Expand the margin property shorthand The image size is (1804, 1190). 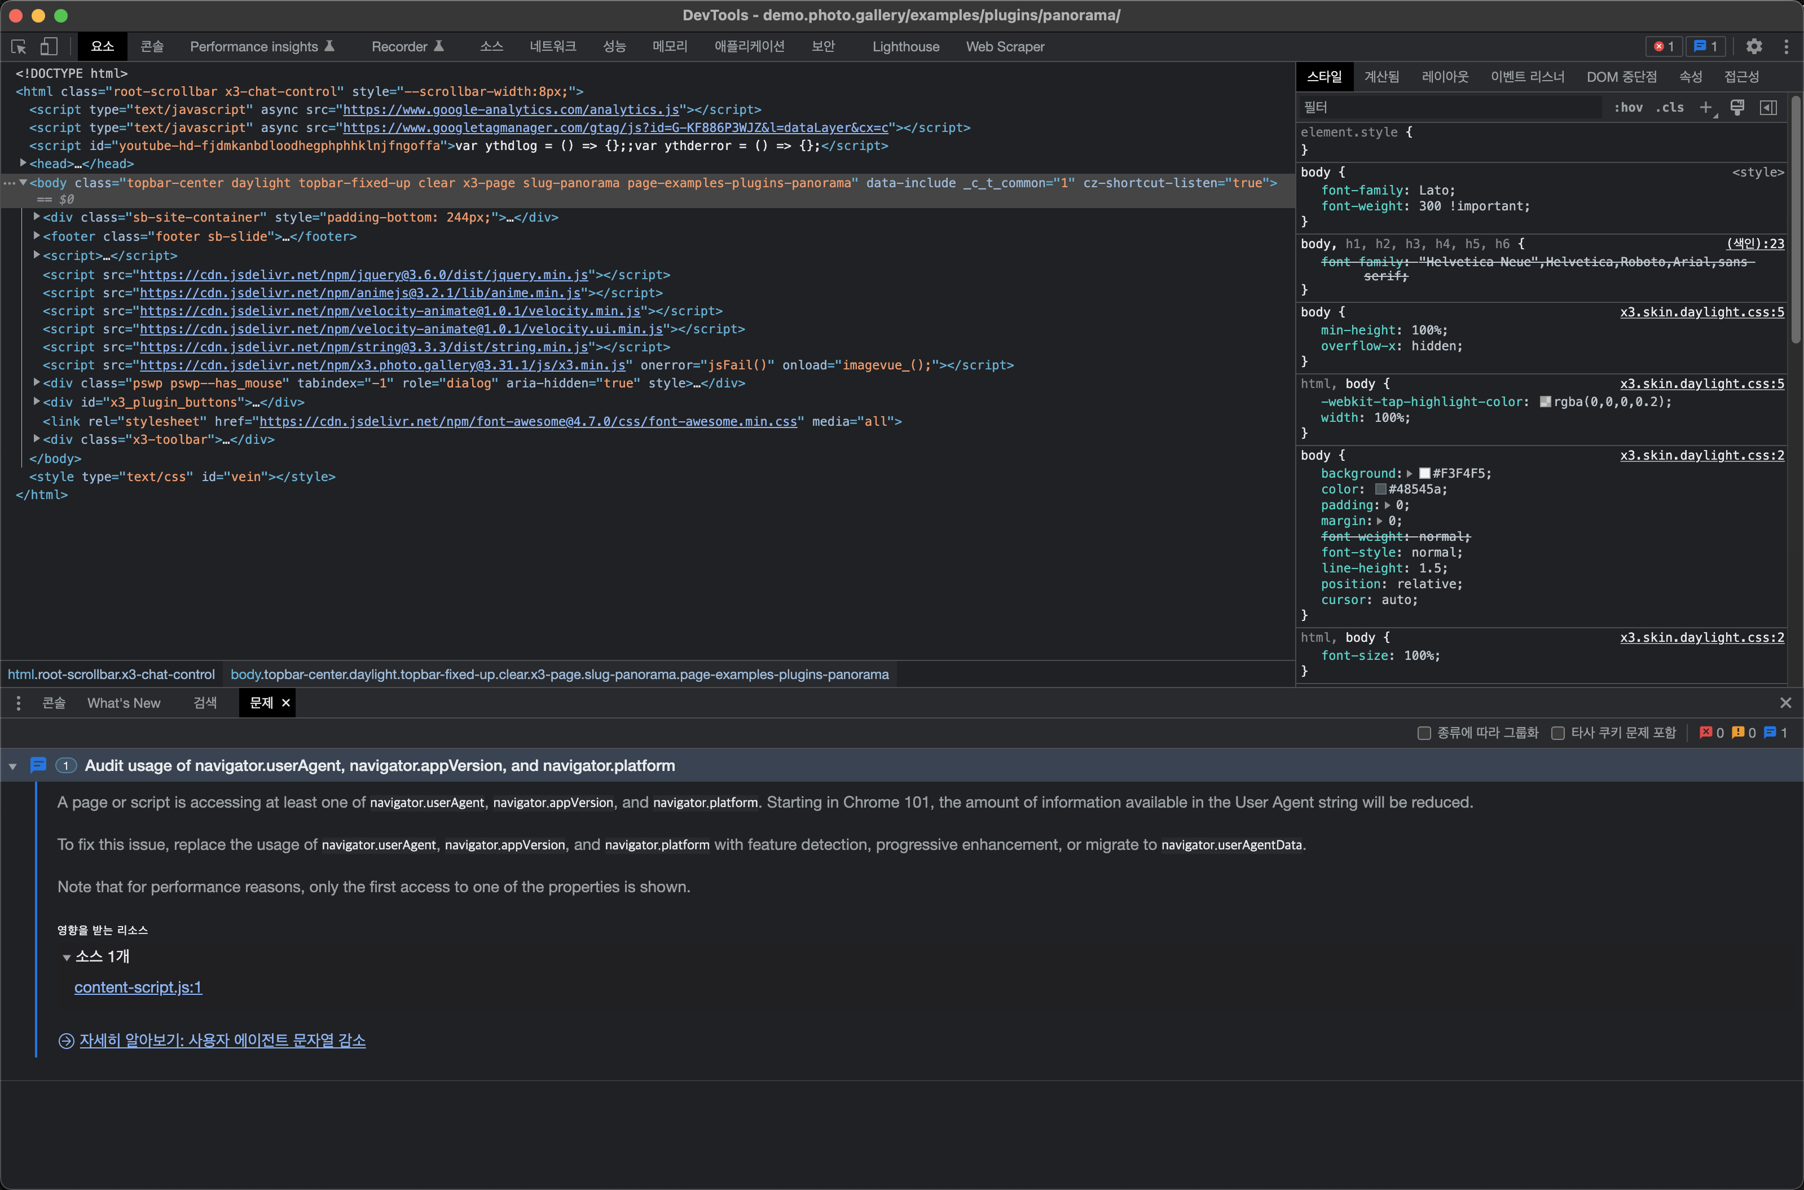tap(1380, 521)
